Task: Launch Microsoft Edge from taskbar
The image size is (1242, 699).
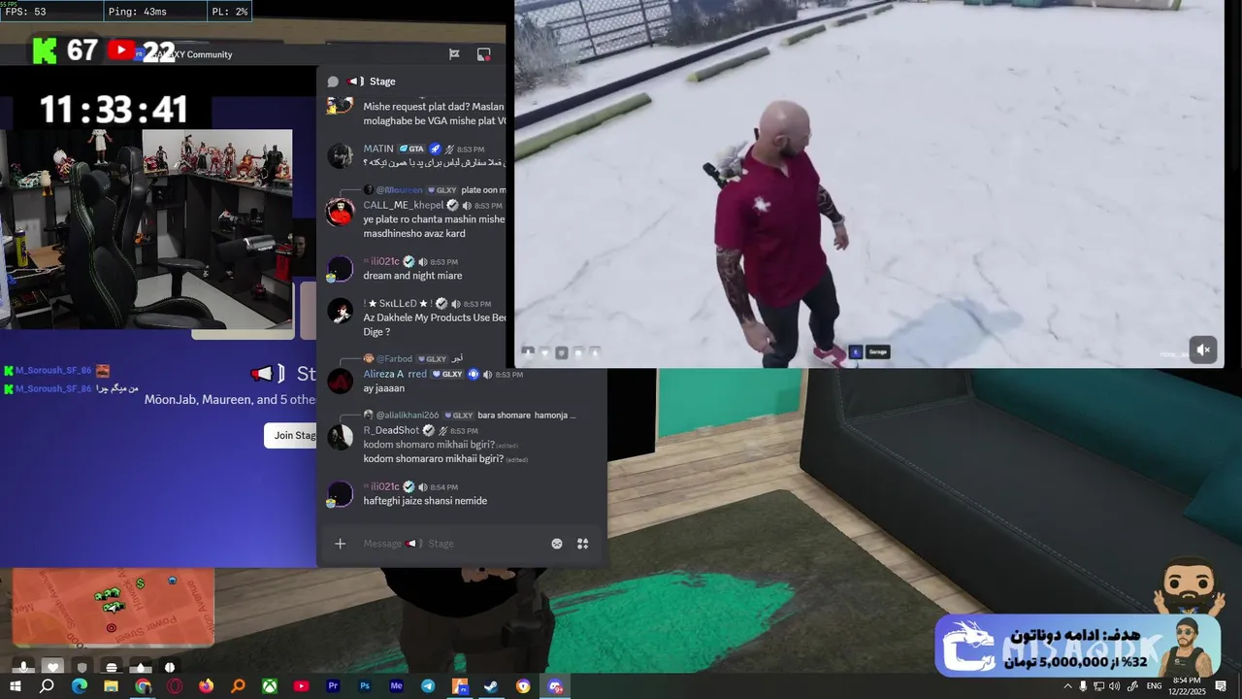Action: [x=79, y=686]
